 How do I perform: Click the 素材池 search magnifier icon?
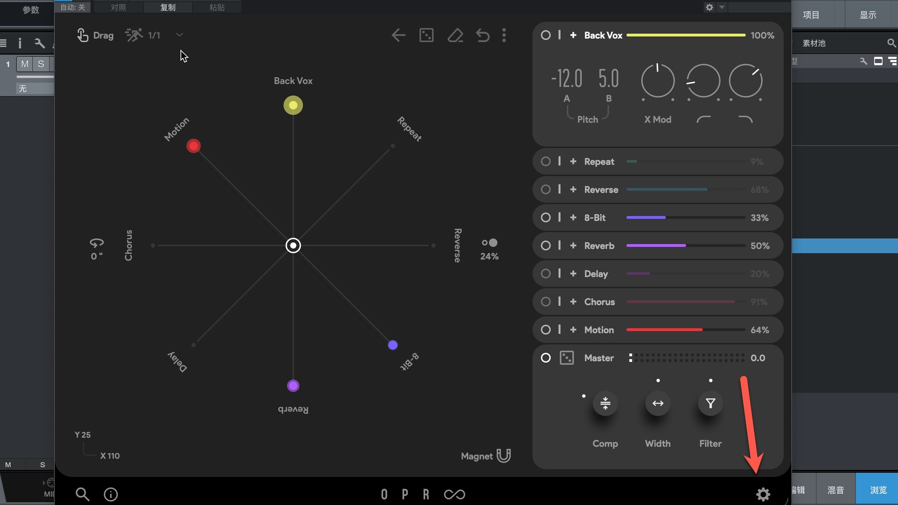pos(891,43)
